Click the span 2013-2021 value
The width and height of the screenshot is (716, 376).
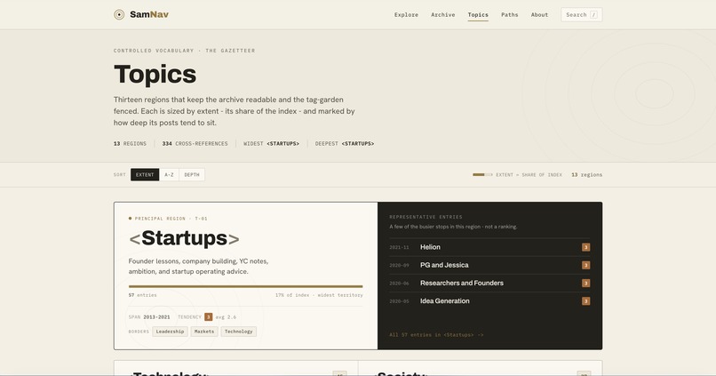click(x=156, y=316)
